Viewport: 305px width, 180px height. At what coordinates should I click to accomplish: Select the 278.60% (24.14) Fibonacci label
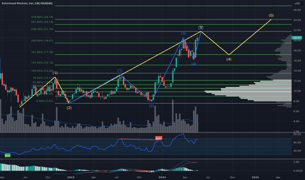click(x=42, y=17)
